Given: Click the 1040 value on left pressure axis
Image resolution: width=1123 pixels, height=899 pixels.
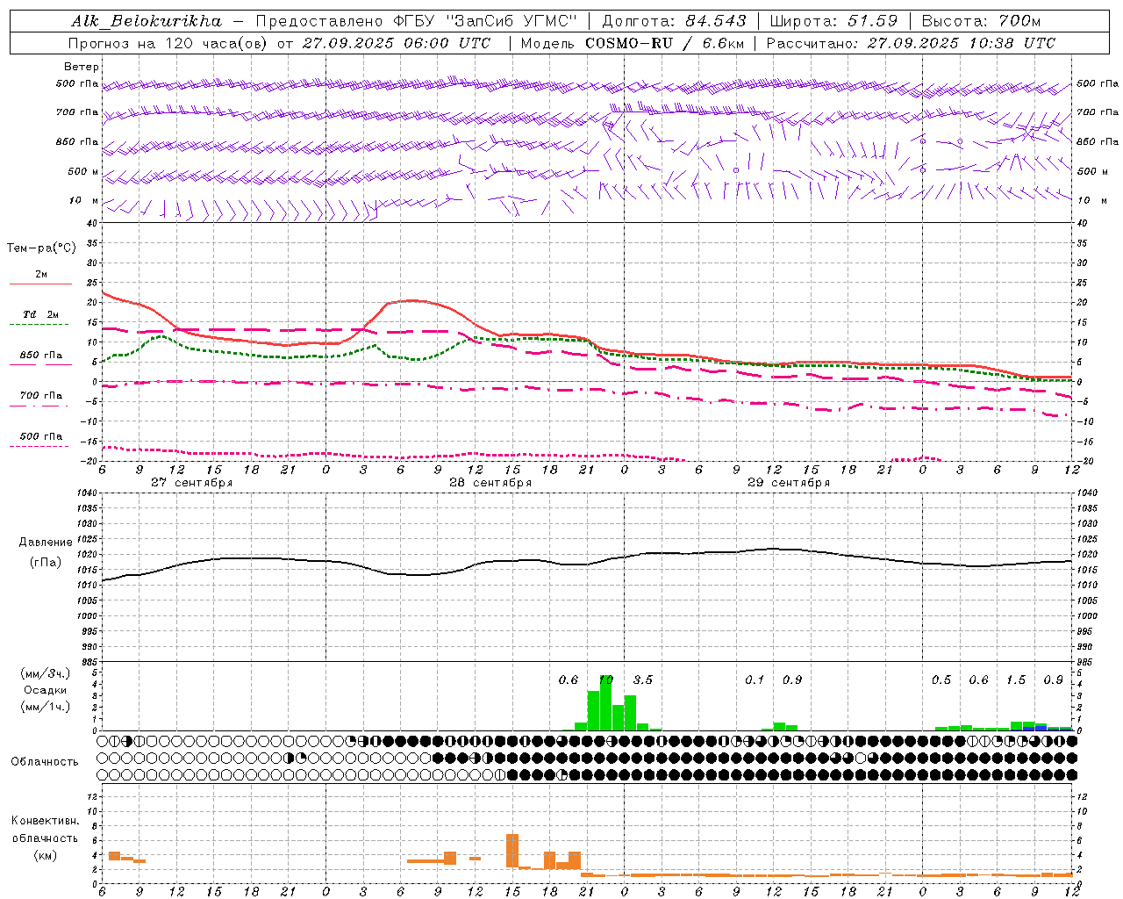Looking at the screenshot, I should coord(87,493).
